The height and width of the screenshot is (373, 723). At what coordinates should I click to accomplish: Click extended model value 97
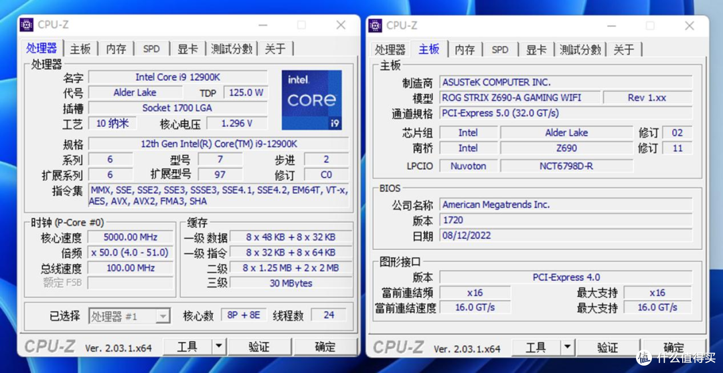click(x=220, y=174)
